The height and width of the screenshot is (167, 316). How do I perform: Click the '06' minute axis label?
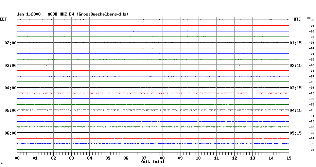click(x=126, y=158)
